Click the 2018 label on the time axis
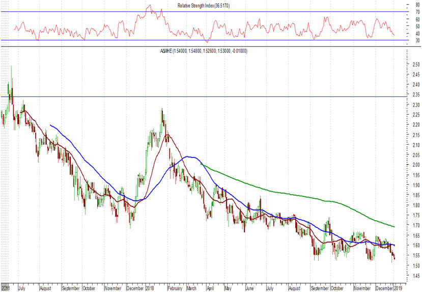Screen dimensions: 422x292 [x=150, y=288]
